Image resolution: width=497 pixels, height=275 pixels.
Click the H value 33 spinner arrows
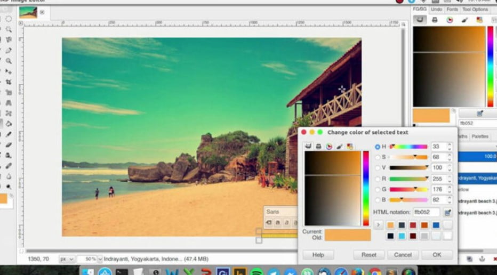pyautogui.click(x=450, y=147)
